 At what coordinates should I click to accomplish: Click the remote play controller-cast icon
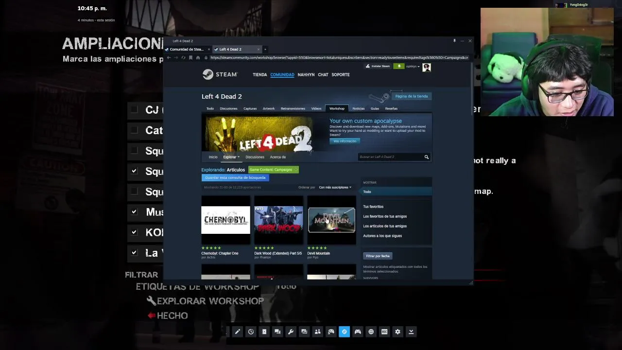point(331,332)
